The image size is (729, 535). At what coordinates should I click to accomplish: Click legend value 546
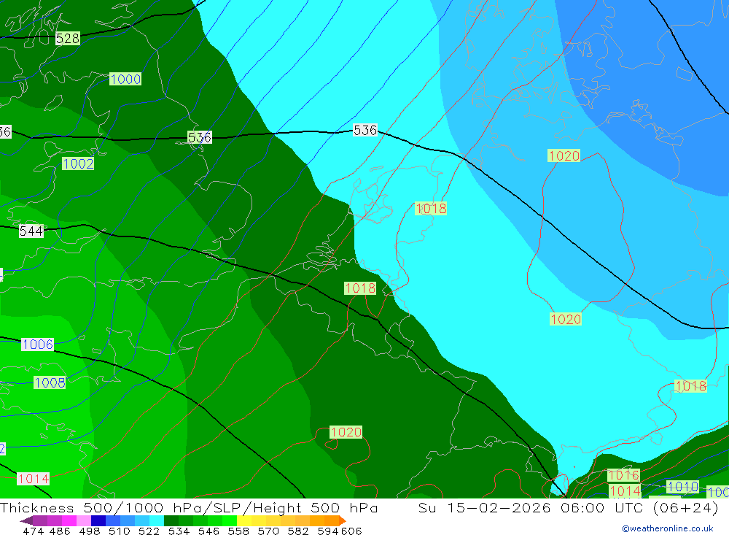coord(208,531)
